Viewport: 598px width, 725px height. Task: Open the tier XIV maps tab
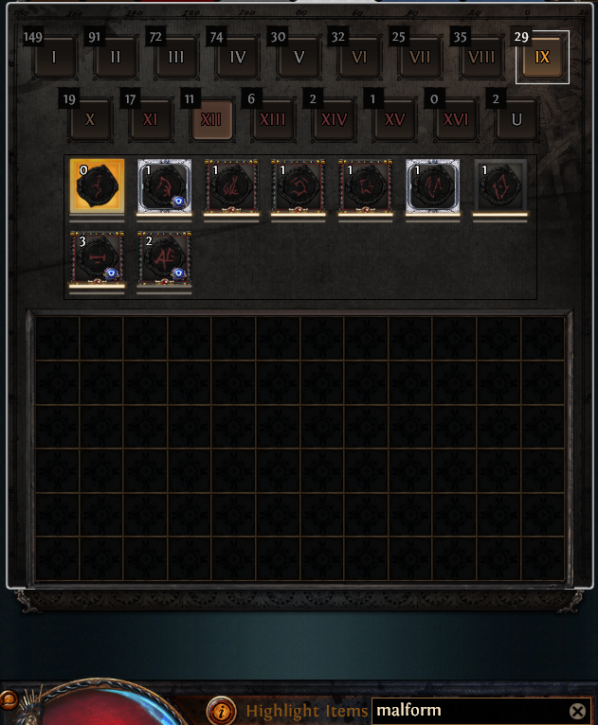click(x=334, y=119)
